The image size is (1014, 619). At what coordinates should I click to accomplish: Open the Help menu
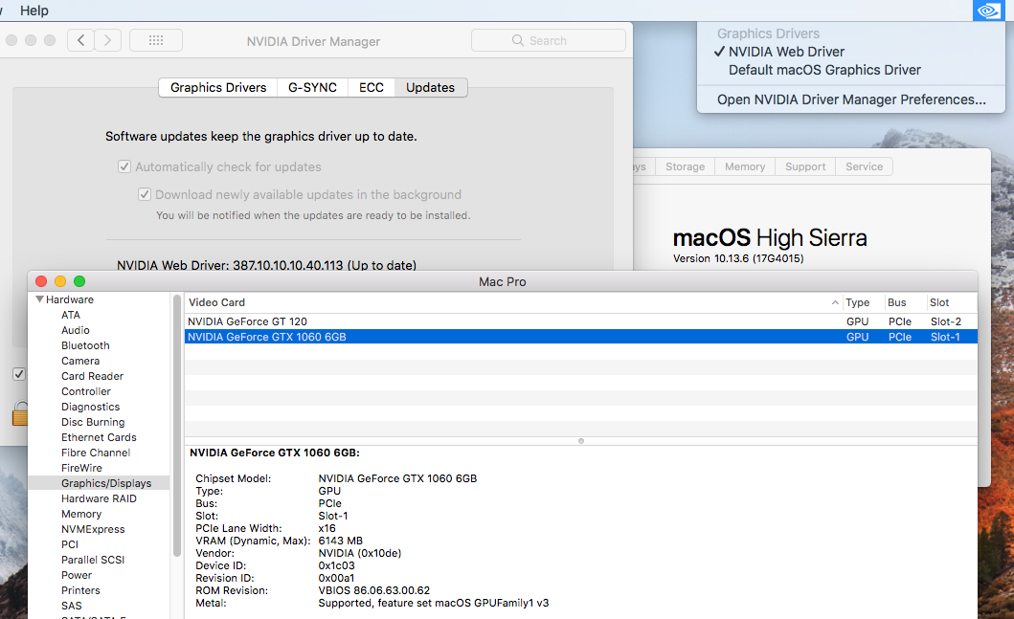[34, 11]
